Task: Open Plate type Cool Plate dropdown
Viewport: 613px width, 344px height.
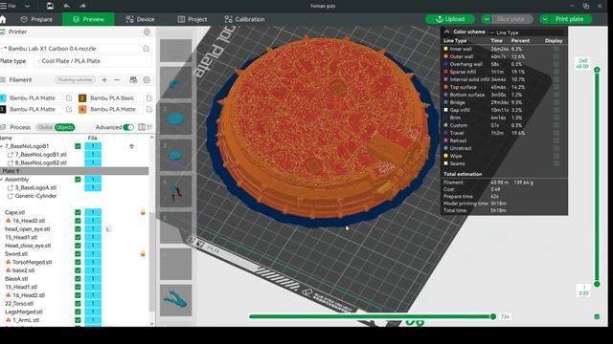Action: click(93, 61)
